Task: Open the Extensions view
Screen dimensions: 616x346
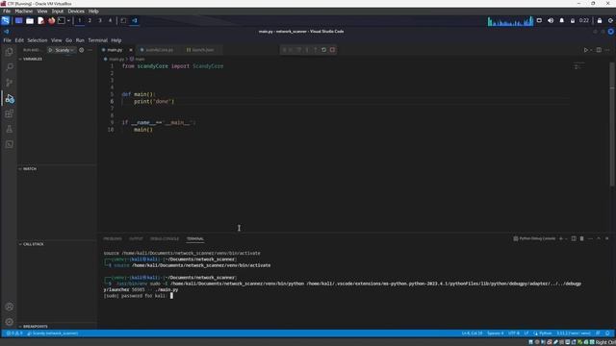Action: coord(9,113)
